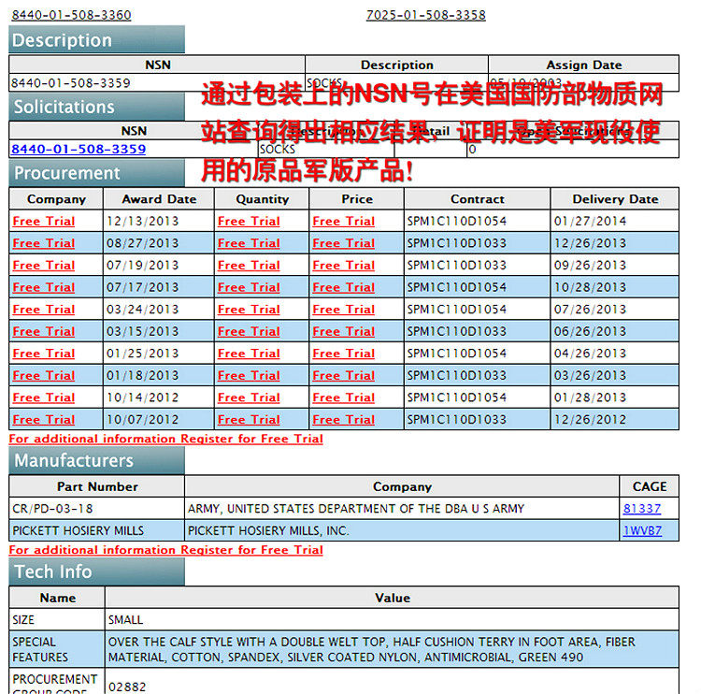
Task: Open the 8440-01-508-3360 NSN link at top
Action: [72, 15]
